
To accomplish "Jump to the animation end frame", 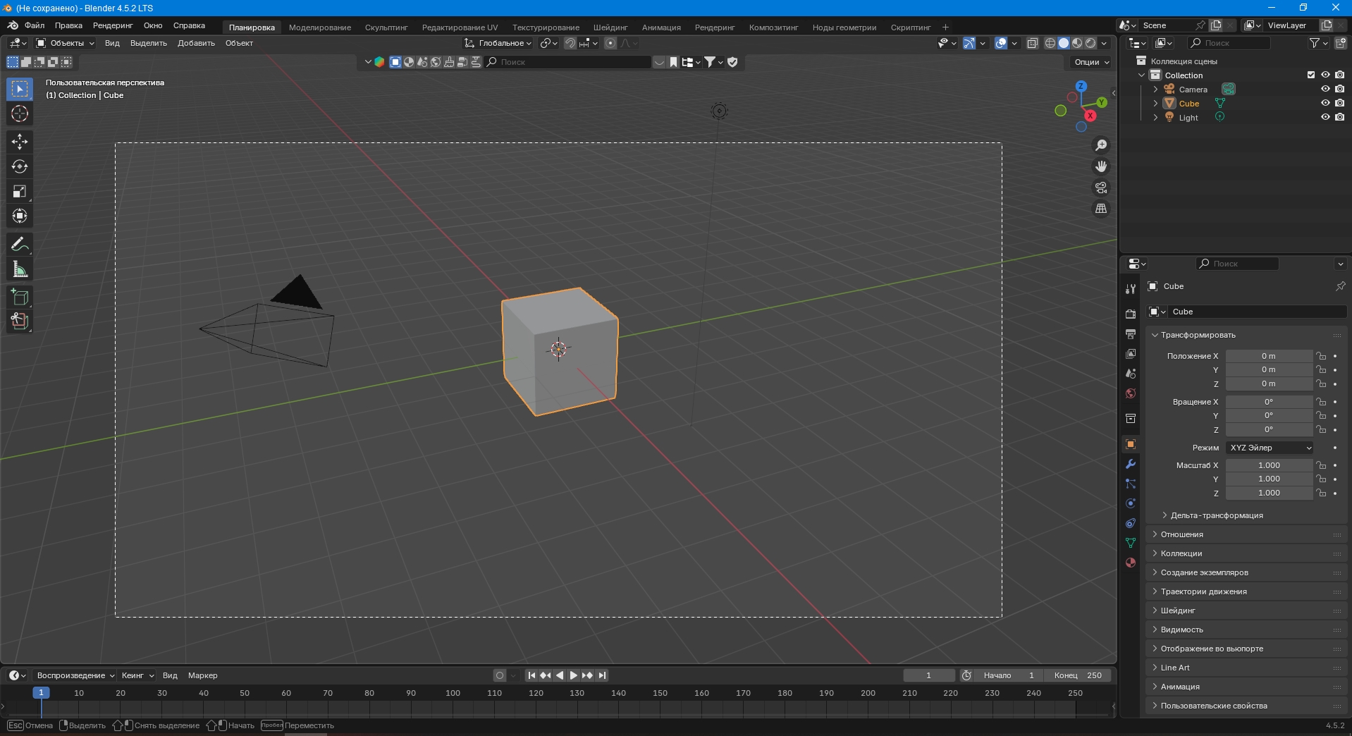I will click(x=602, y=675).
